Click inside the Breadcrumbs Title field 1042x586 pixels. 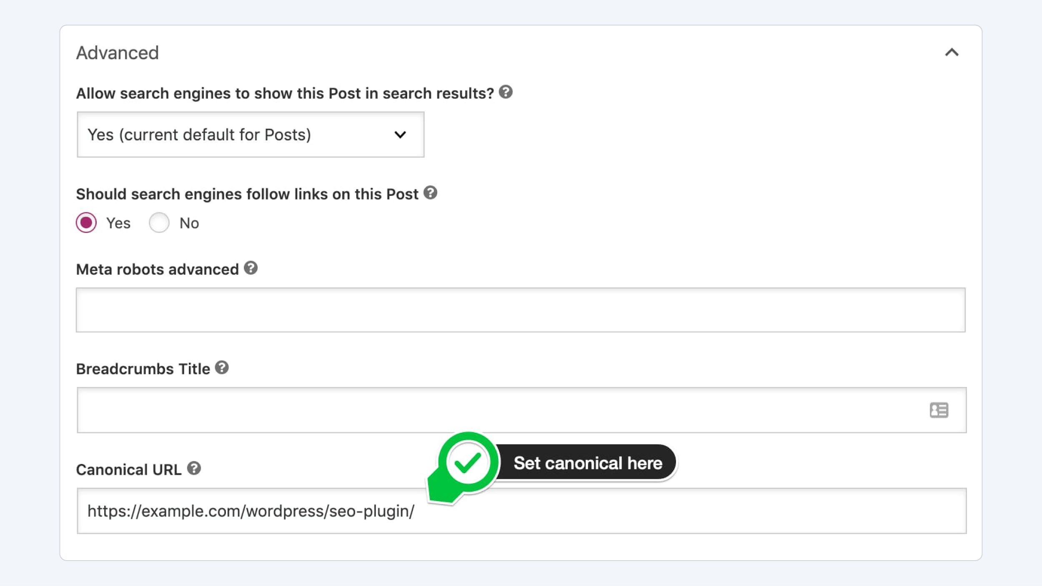(417, 410)
